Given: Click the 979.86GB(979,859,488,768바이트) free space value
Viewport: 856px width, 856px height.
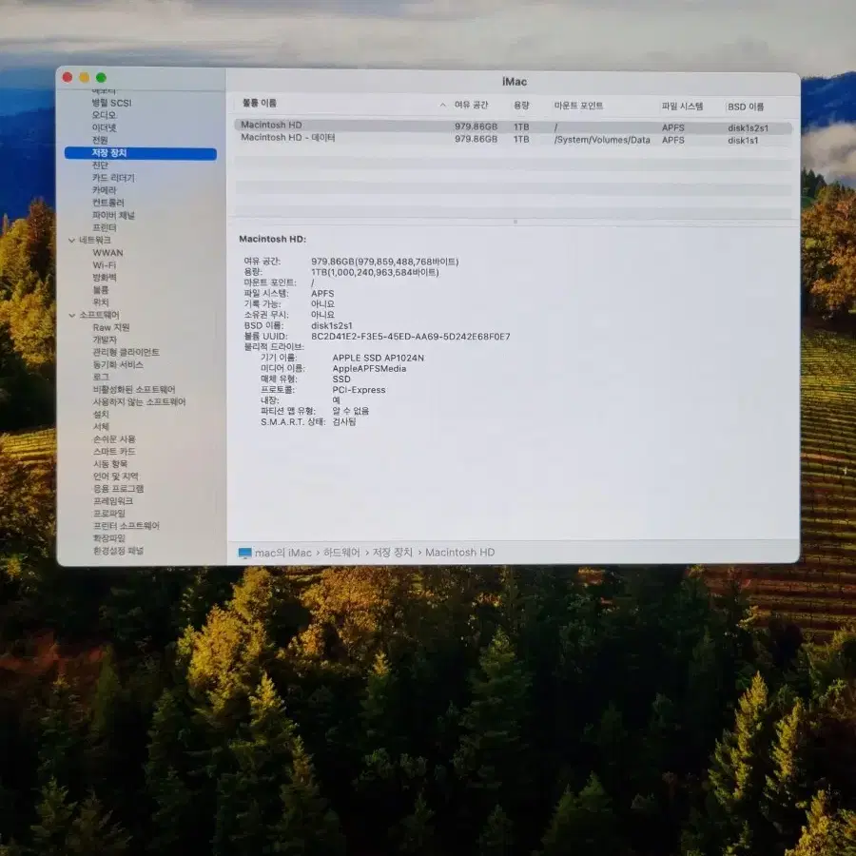Looking at the screenshot, I should tap(385, 263).
